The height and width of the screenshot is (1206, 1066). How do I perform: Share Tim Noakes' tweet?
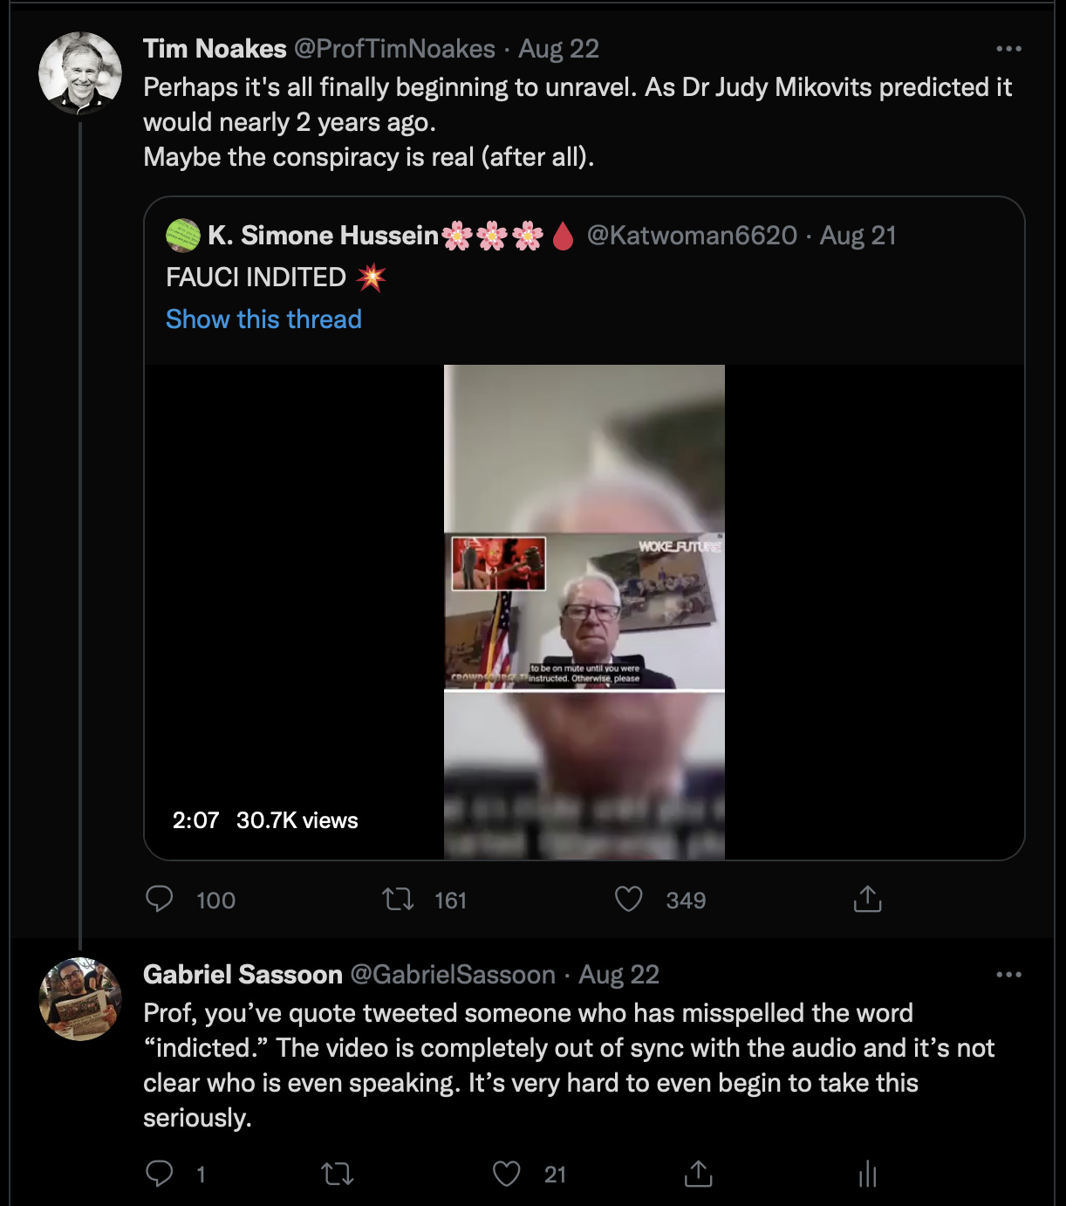[868, 899]
